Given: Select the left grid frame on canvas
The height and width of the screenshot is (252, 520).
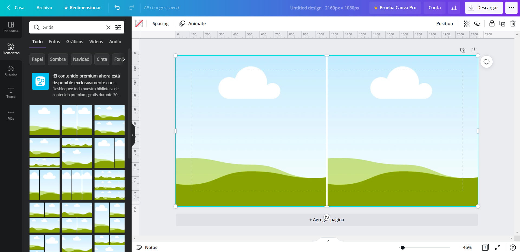Looking at the screenshot, I should [x=251, y=131].
